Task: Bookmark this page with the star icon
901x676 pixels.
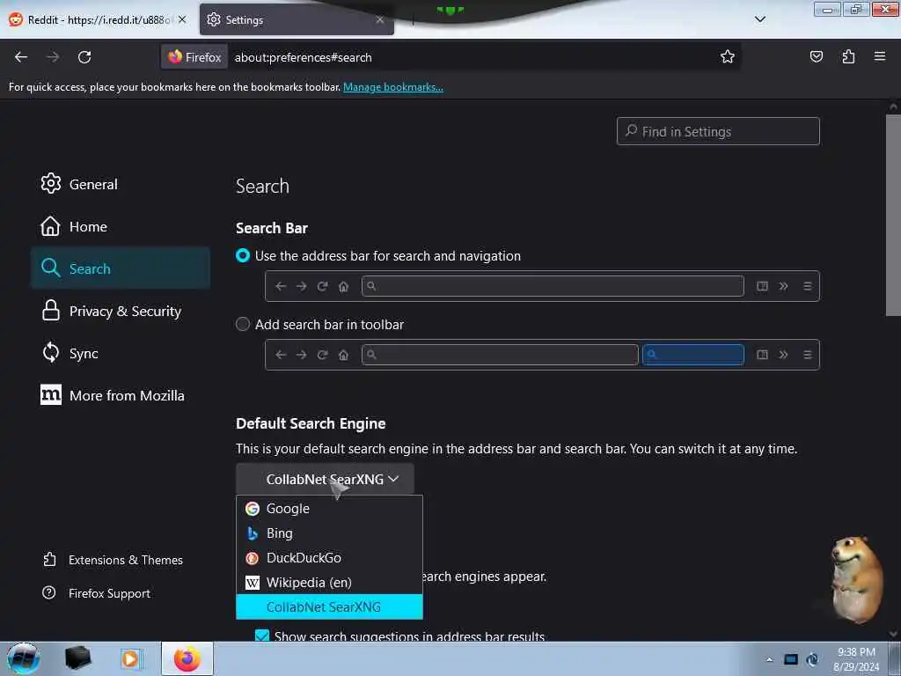Action: [x=728, y=56]
